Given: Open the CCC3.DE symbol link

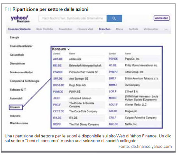Looking at the screenshot, I should coord(59,111).
